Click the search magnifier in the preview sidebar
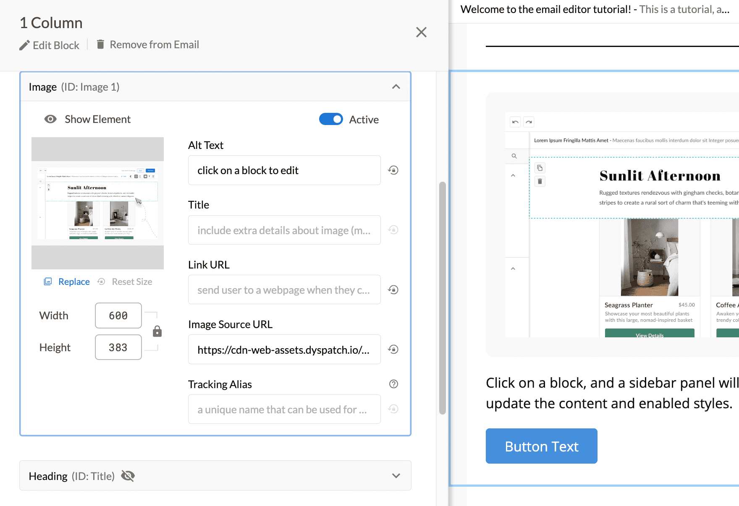Image resolution: width=739 pixels, height=506 pixels. [514, 156]
